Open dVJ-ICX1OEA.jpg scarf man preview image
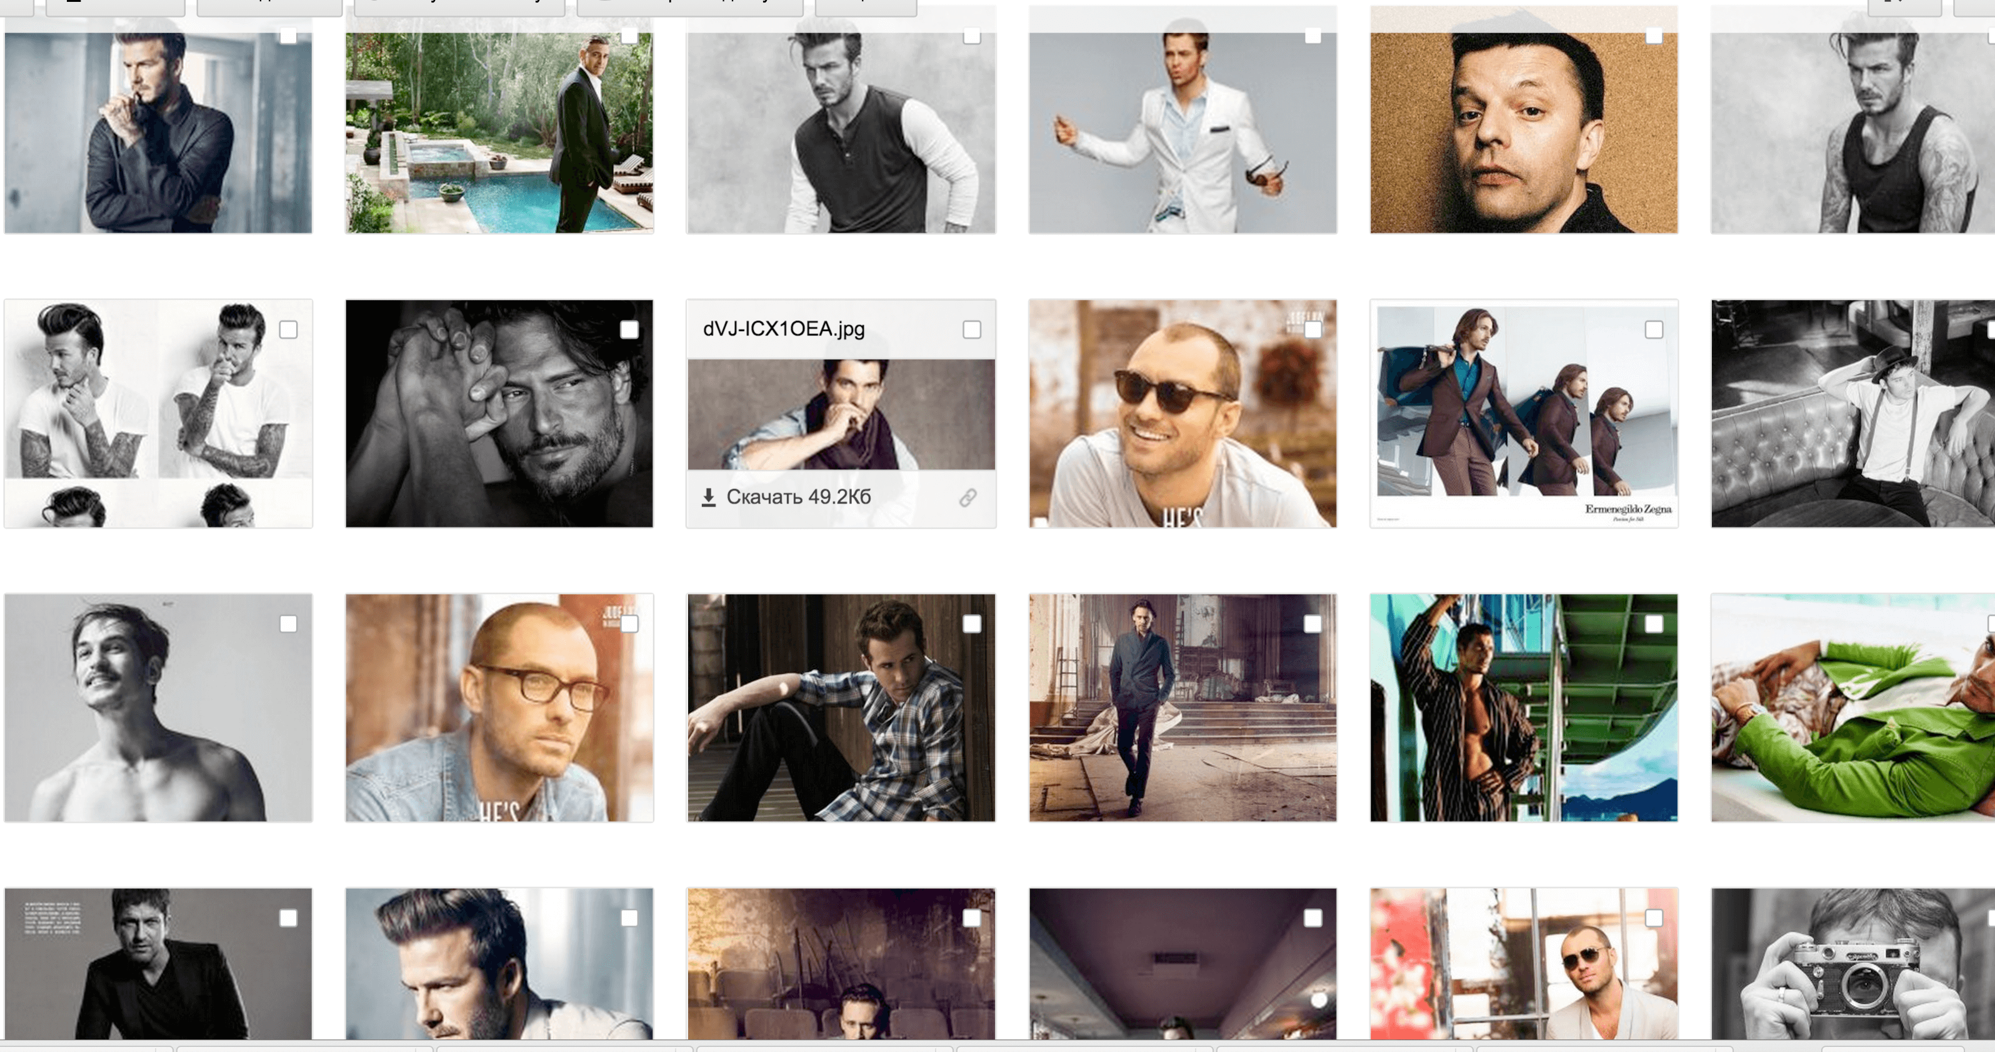Viewport: 1995px width, 1052px height. coord(841,414)
